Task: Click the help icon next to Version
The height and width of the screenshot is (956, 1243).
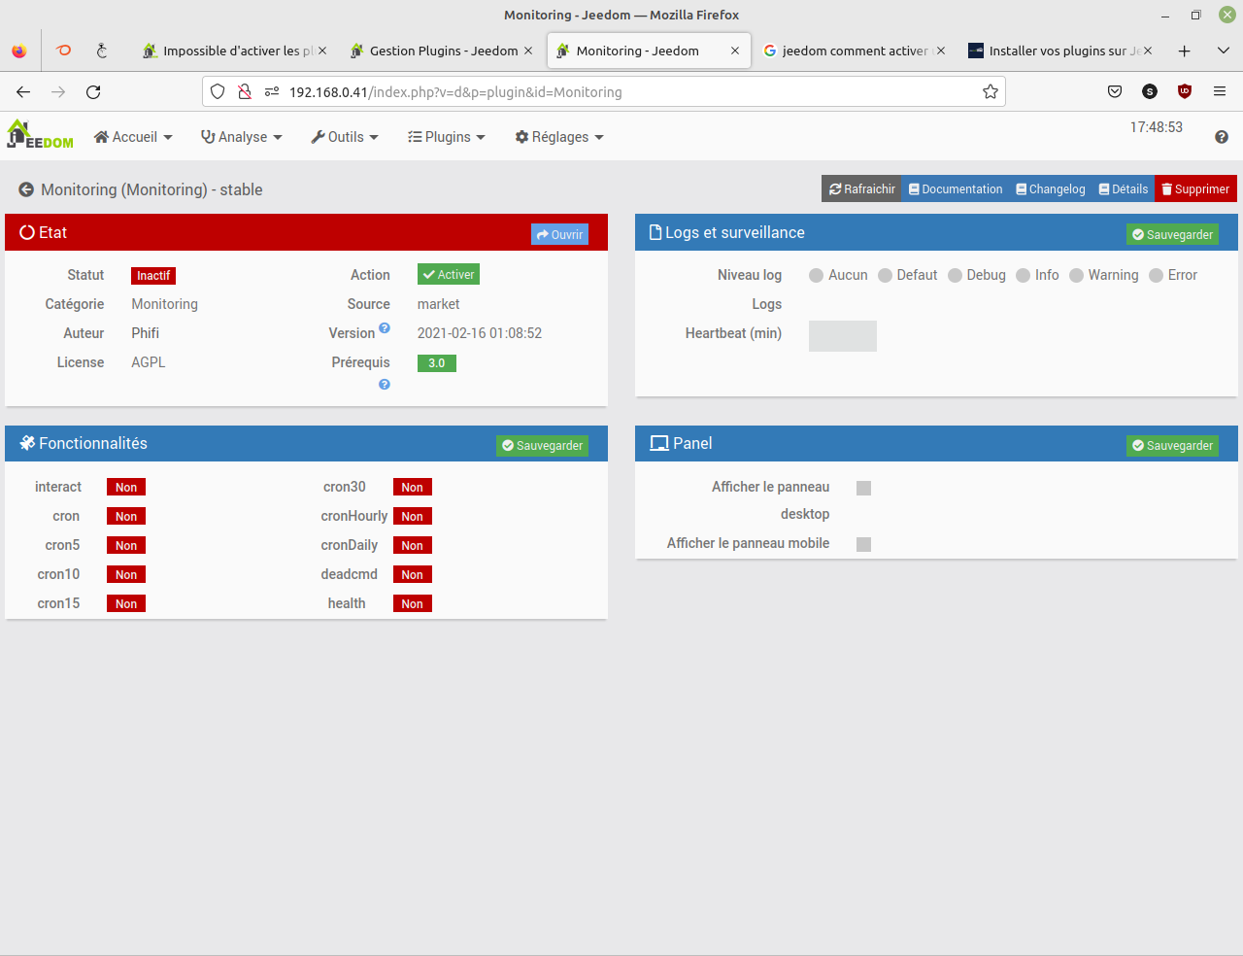Action: tap(385, 328)
